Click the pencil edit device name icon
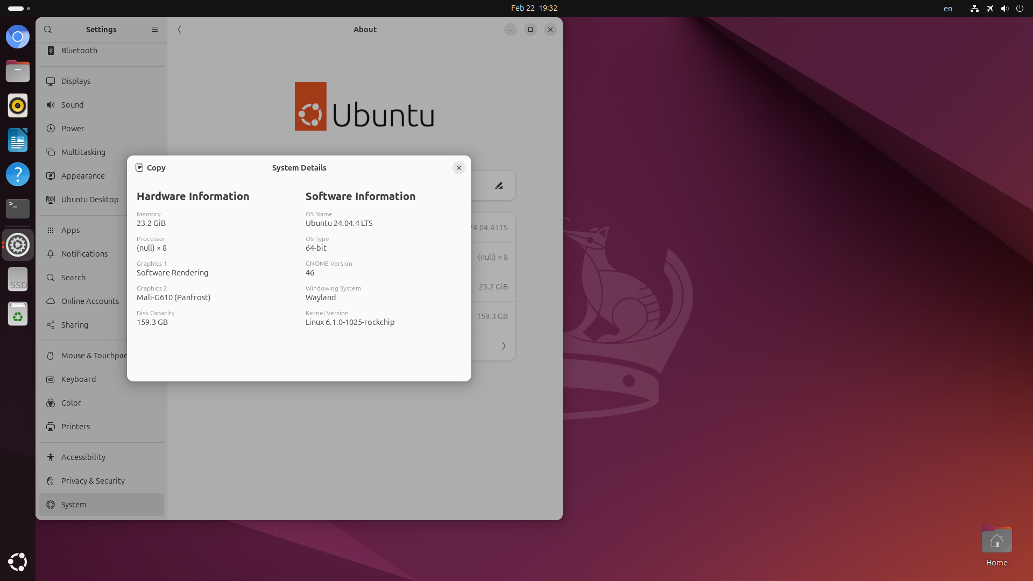 point(499,186)
